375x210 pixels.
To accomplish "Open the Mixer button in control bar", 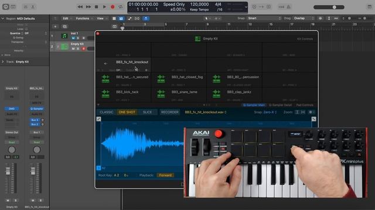I will (x=25, y=7).
